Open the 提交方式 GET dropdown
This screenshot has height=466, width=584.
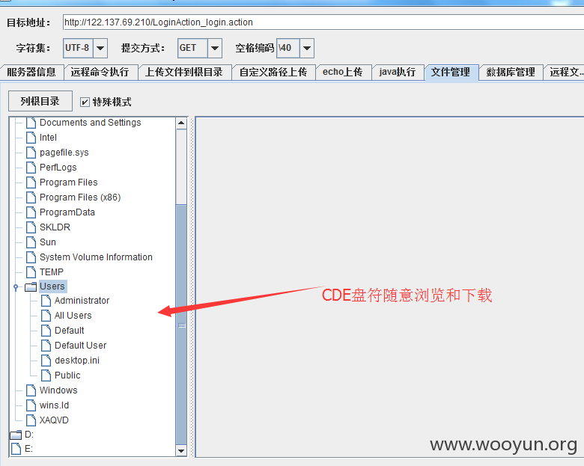click(215, 48)
